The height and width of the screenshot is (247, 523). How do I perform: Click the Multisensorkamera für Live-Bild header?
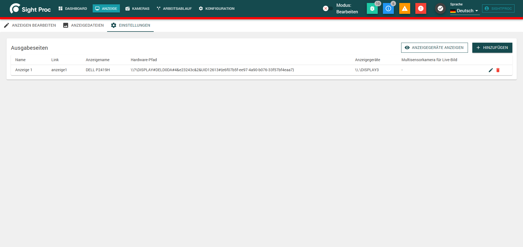[x=429, y=60]
